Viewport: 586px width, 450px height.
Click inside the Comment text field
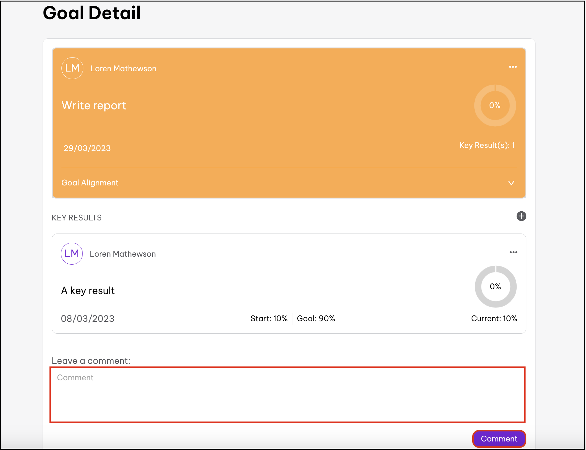pyautogui.click(x=288, y=395)
